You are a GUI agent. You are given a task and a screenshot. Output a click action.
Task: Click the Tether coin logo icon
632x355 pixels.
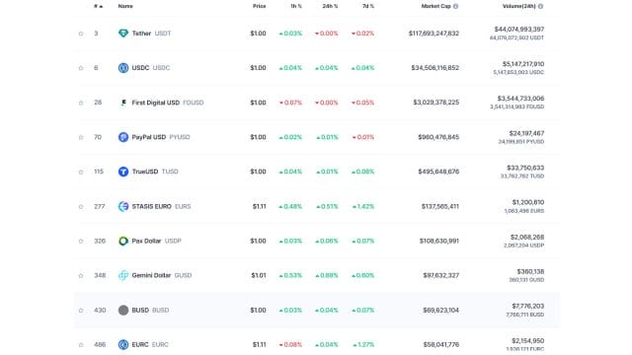[x=123, y=34]
